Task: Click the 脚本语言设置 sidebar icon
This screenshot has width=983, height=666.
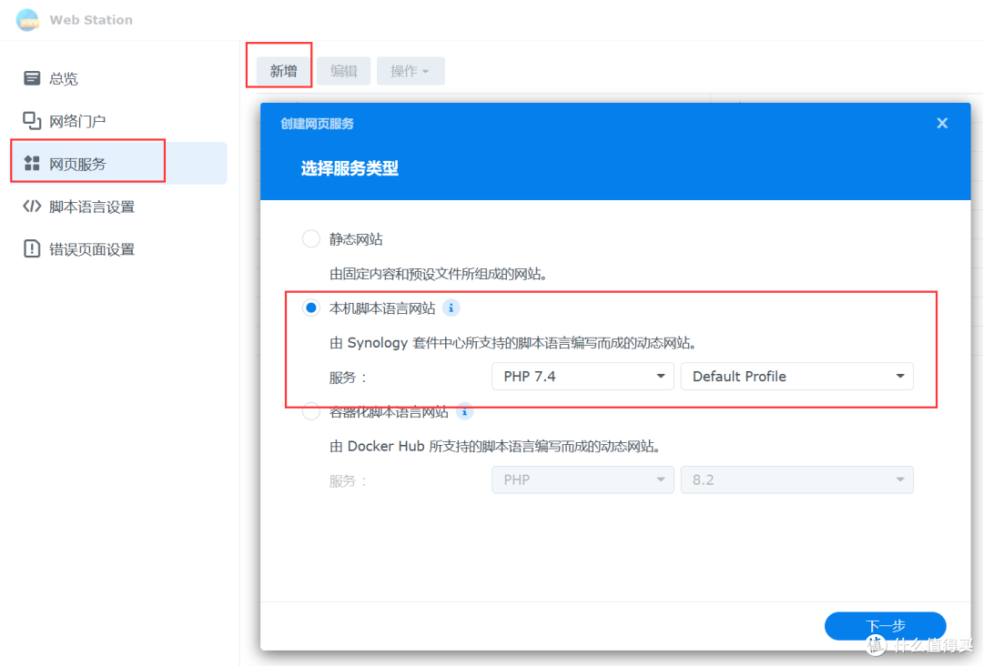Action: [30, 207]
